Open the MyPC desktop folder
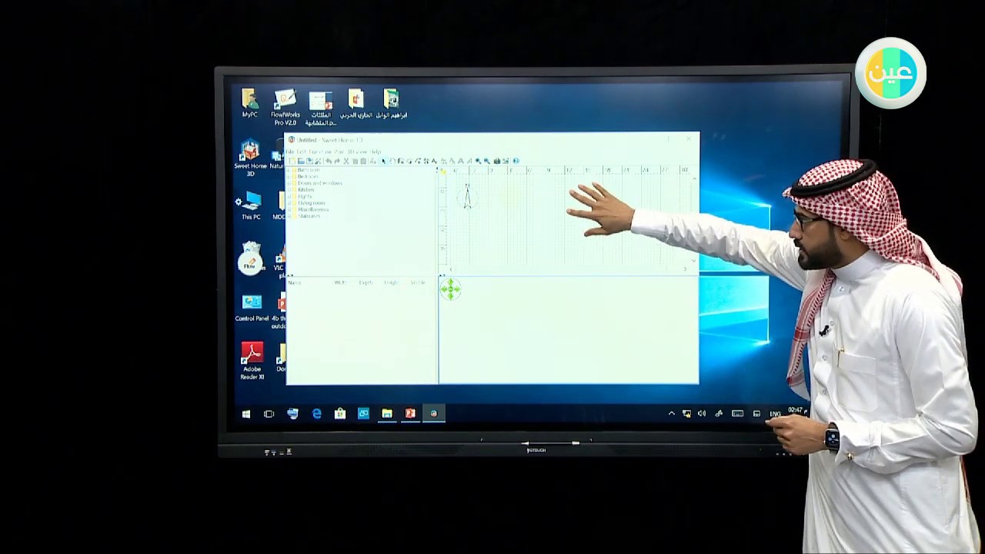Screen dimensions: 985x554 [x=250, y=104]
